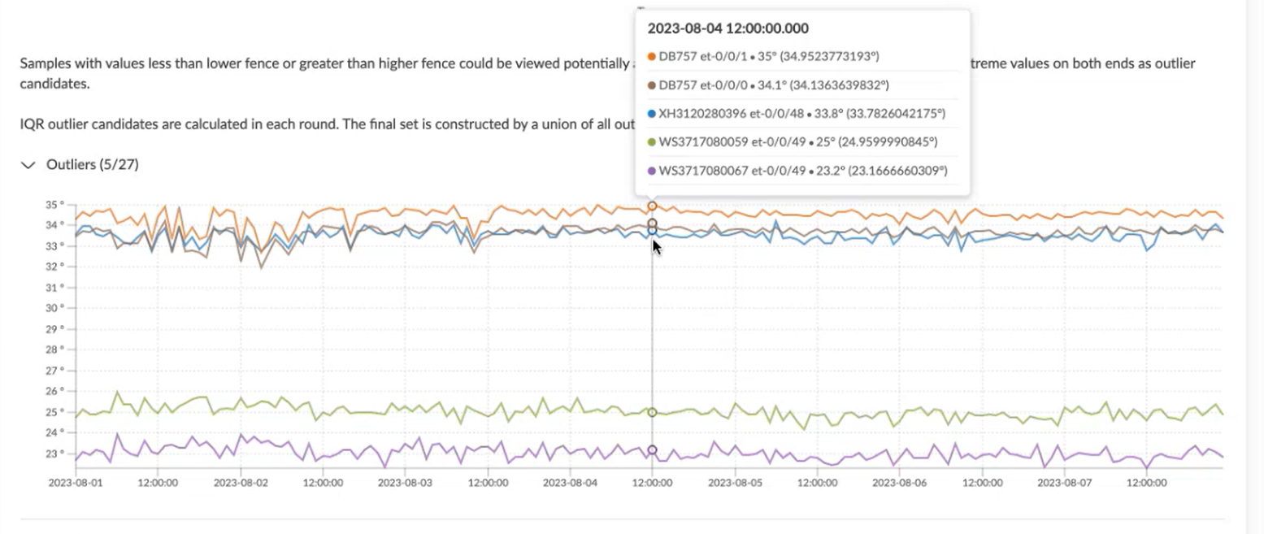1264x534 pixels.
Task: Click the brown DB757 et-0/0/0 tooltip dot
Action: [652, 85]
